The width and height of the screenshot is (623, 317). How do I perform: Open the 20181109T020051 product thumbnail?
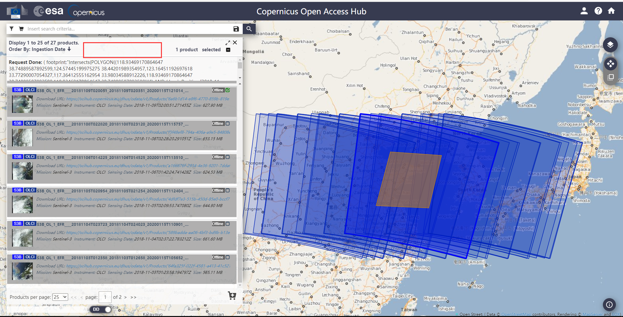(x=22, y=104)
